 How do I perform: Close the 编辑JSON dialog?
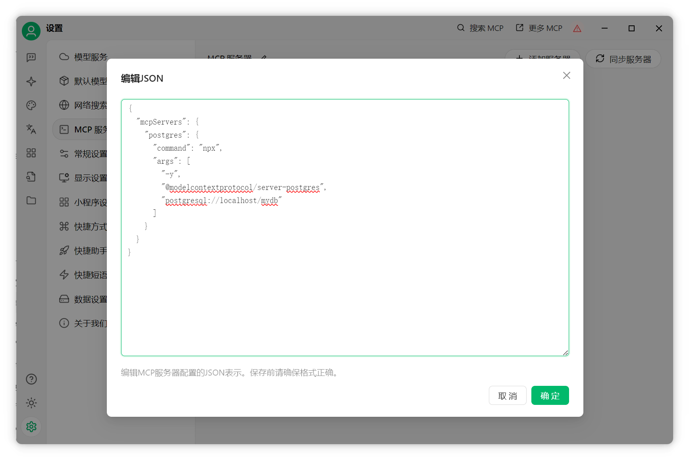[x=566, y=75]
